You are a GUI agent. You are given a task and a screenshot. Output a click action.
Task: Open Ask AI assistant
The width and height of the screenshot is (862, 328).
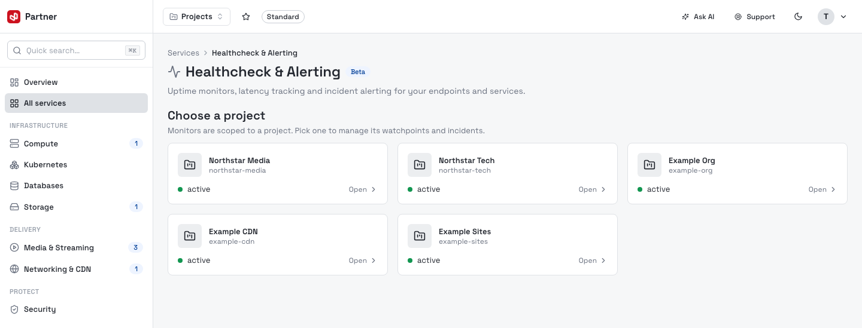(698, 17)
